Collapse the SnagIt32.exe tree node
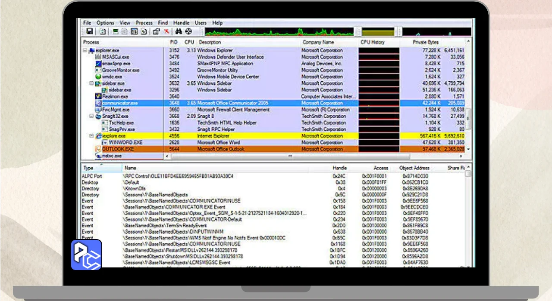This screenshot has height=301, width=552. coord(91,116)
